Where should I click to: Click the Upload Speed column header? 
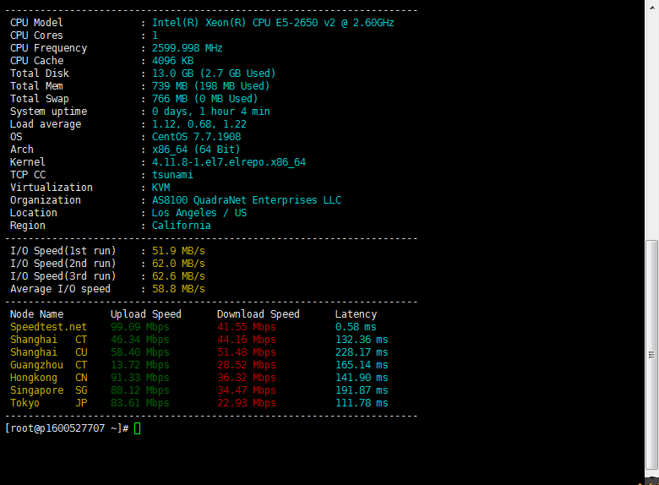(145, 314)
